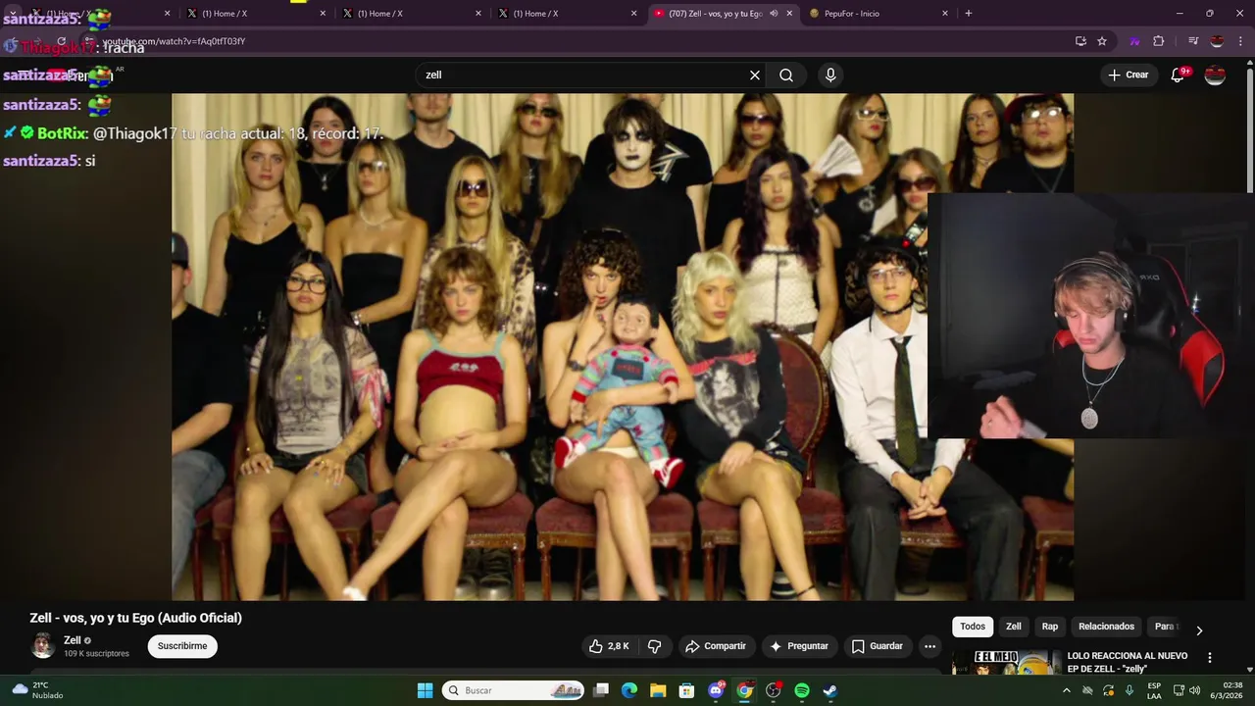This screenshot has width=1255, height=706.
Task: Open the weather widget showing 21°C Nublado
Action: click(x=39, y=690)
